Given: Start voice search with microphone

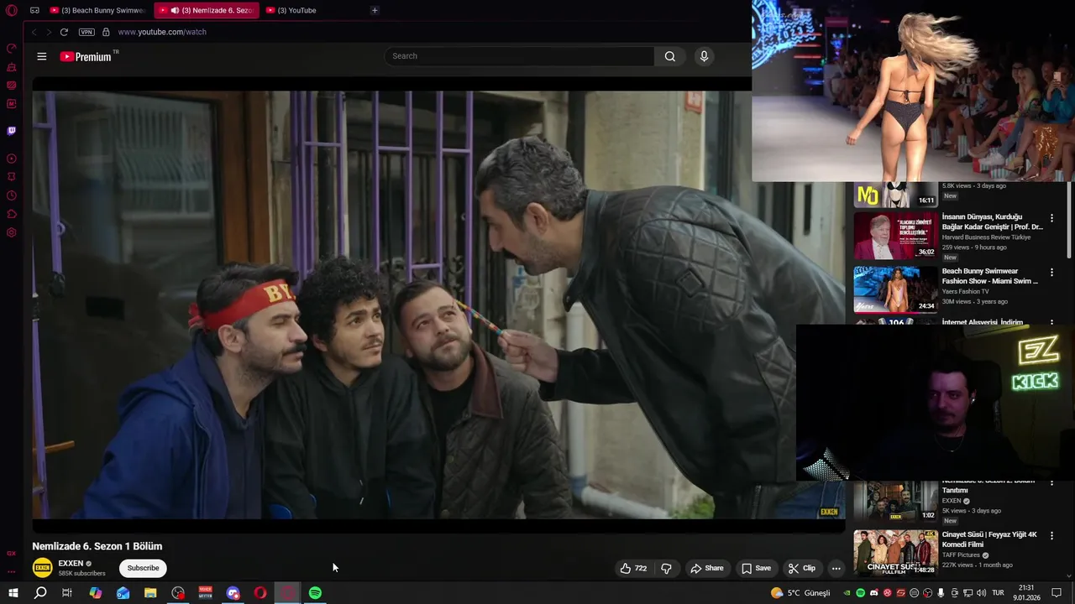Looking at the screenshot, I should pos(704,56).
